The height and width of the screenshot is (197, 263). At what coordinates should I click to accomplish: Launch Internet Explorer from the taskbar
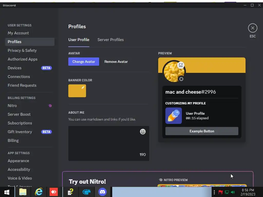click(x=39, y=192)
